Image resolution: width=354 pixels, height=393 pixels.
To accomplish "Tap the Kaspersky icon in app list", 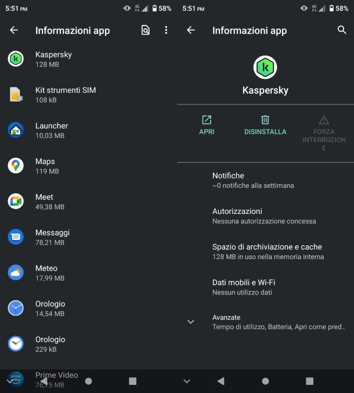I will point(16,59).
